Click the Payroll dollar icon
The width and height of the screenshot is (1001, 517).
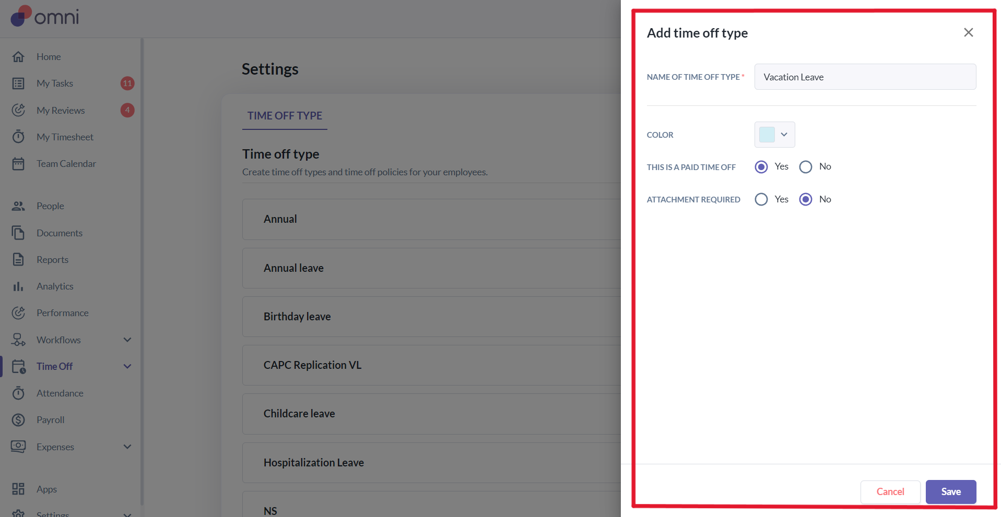[18, 420]
